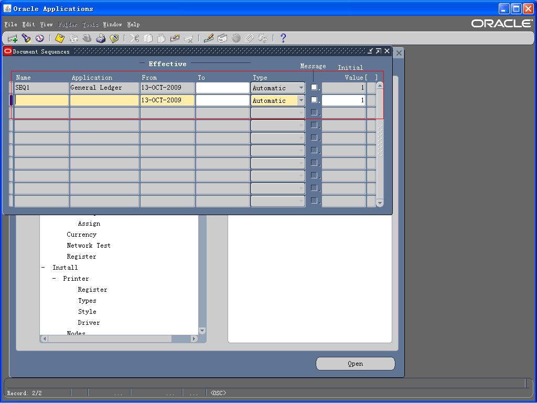Image resolution: width=537 pixels, height=403 pixels.
Task: Close the Document Sequences inner window
Action: (387, 51)
